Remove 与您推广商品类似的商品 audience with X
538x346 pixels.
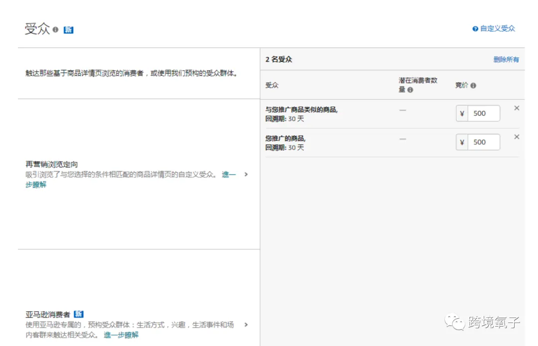(517, 108)
